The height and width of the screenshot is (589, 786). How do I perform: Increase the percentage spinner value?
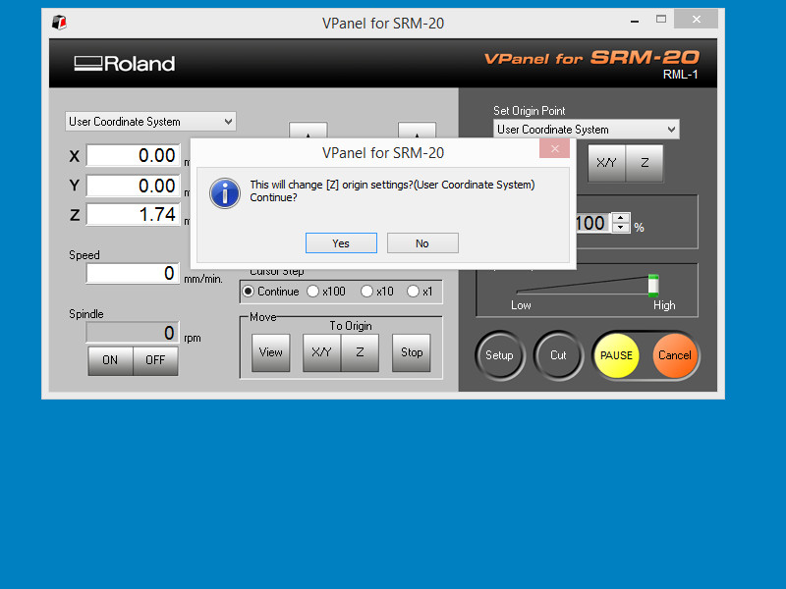(x=621, y=218)
